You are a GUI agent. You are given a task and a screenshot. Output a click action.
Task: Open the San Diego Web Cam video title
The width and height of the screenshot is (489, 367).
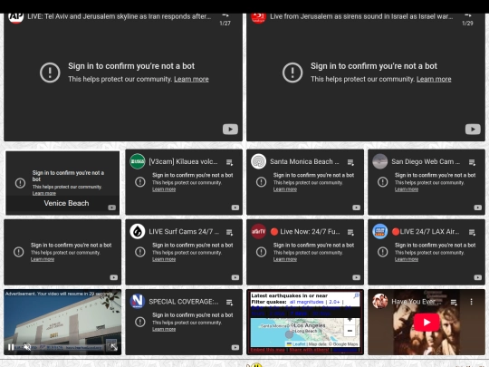[x=426, y=161]
